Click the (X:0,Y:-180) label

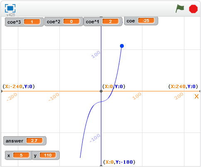click(x=119, y=162)
